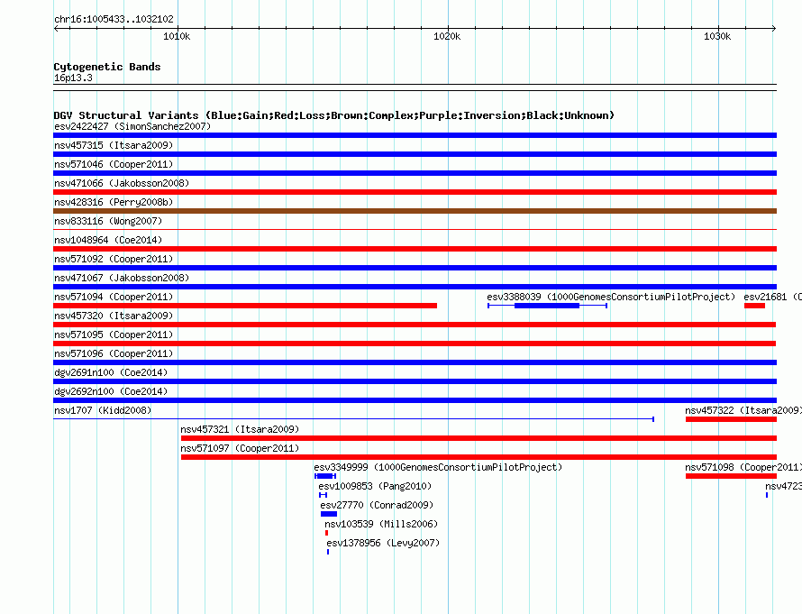Click the short red bar of esv21681
This screenshot has height=614, width=802.
coord(754,306)
